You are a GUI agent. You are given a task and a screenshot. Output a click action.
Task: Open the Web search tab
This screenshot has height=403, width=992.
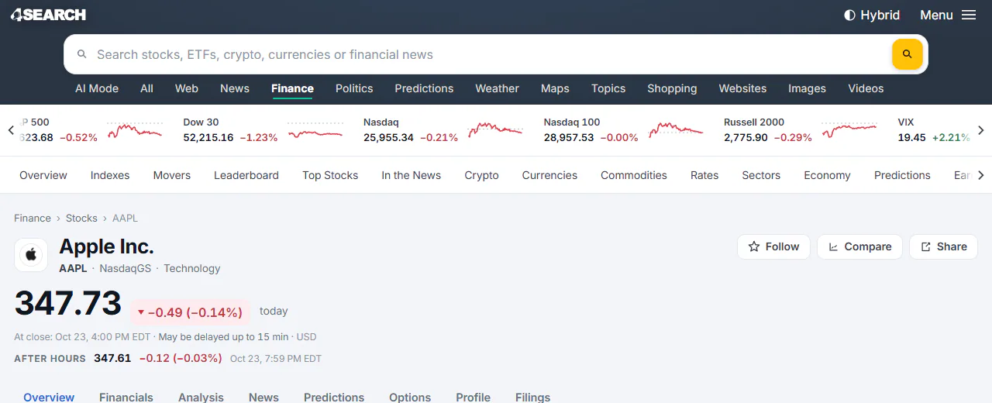point(187,88)
